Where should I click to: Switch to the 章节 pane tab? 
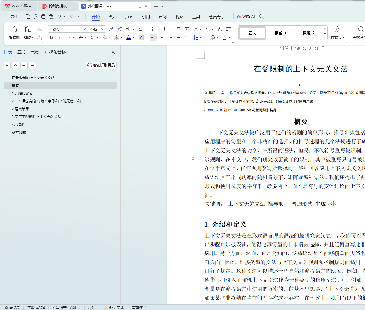point(22,52)
